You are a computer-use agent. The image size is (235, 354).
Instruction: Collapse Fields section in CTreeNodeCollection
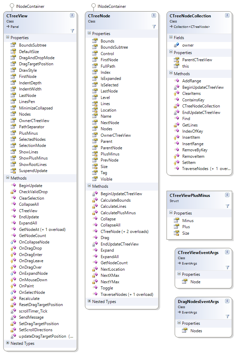point(171,37)
